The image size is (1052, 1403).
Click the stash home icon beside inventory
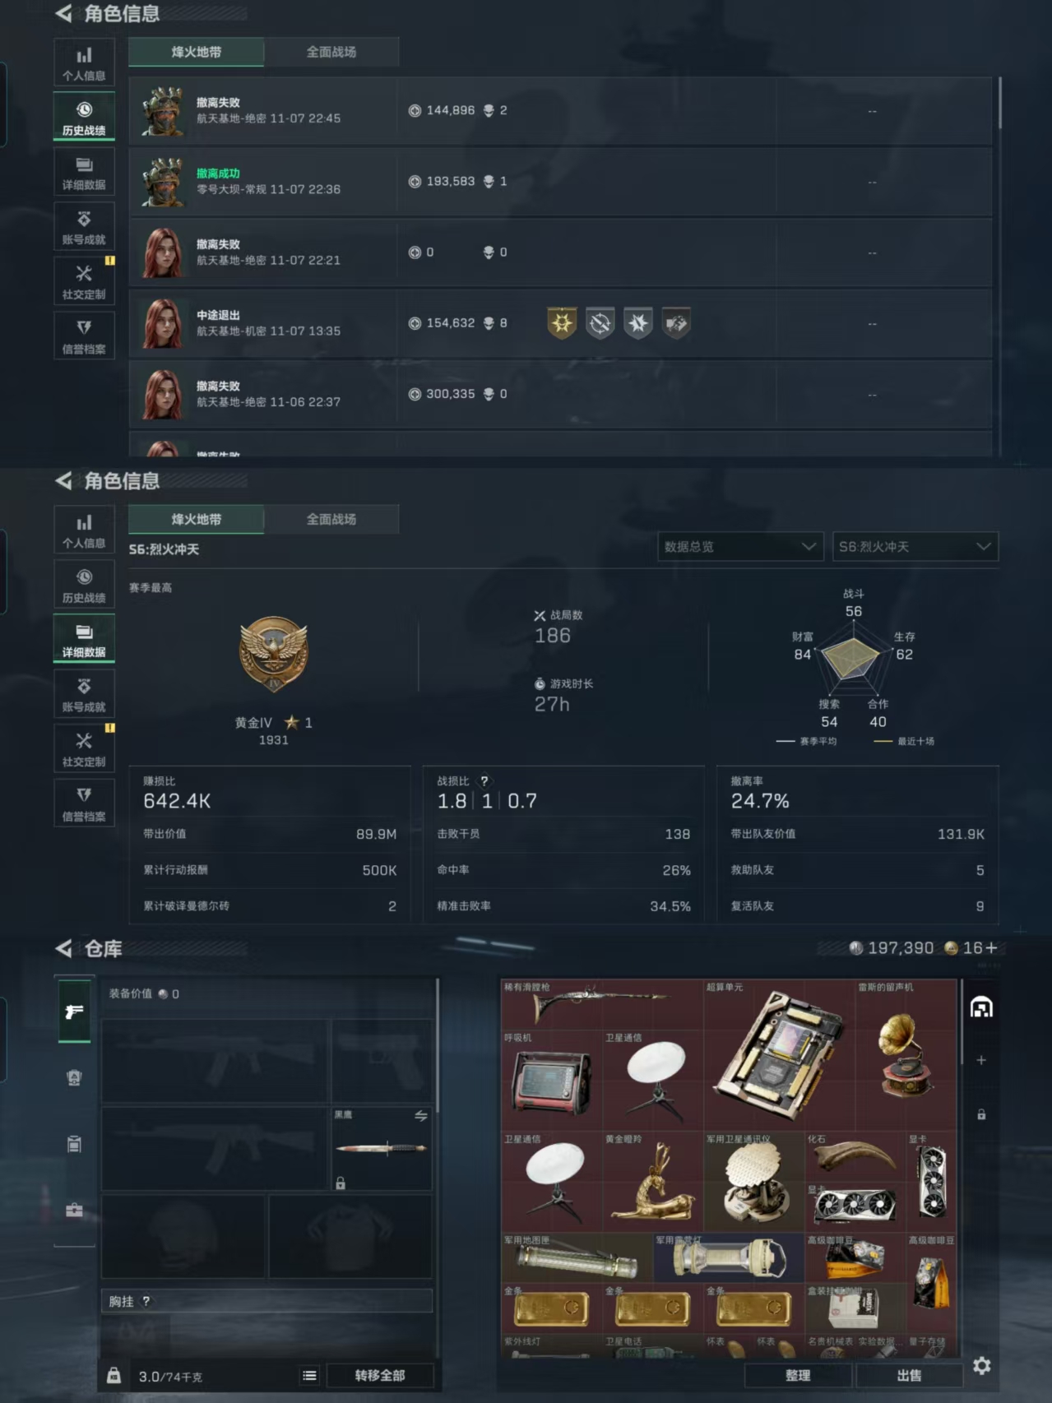(x=981, y=1007)
